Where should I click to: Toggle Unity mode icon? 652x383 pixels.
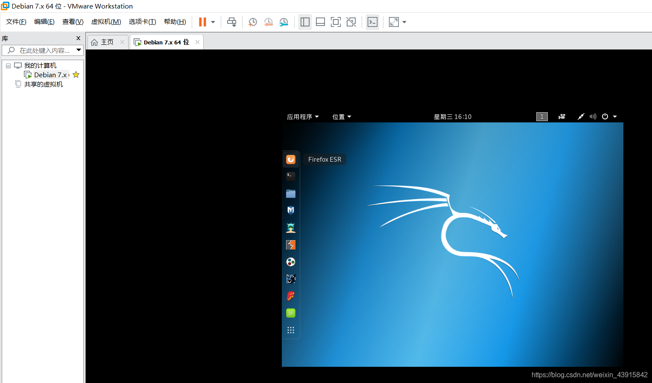(351, 22)
